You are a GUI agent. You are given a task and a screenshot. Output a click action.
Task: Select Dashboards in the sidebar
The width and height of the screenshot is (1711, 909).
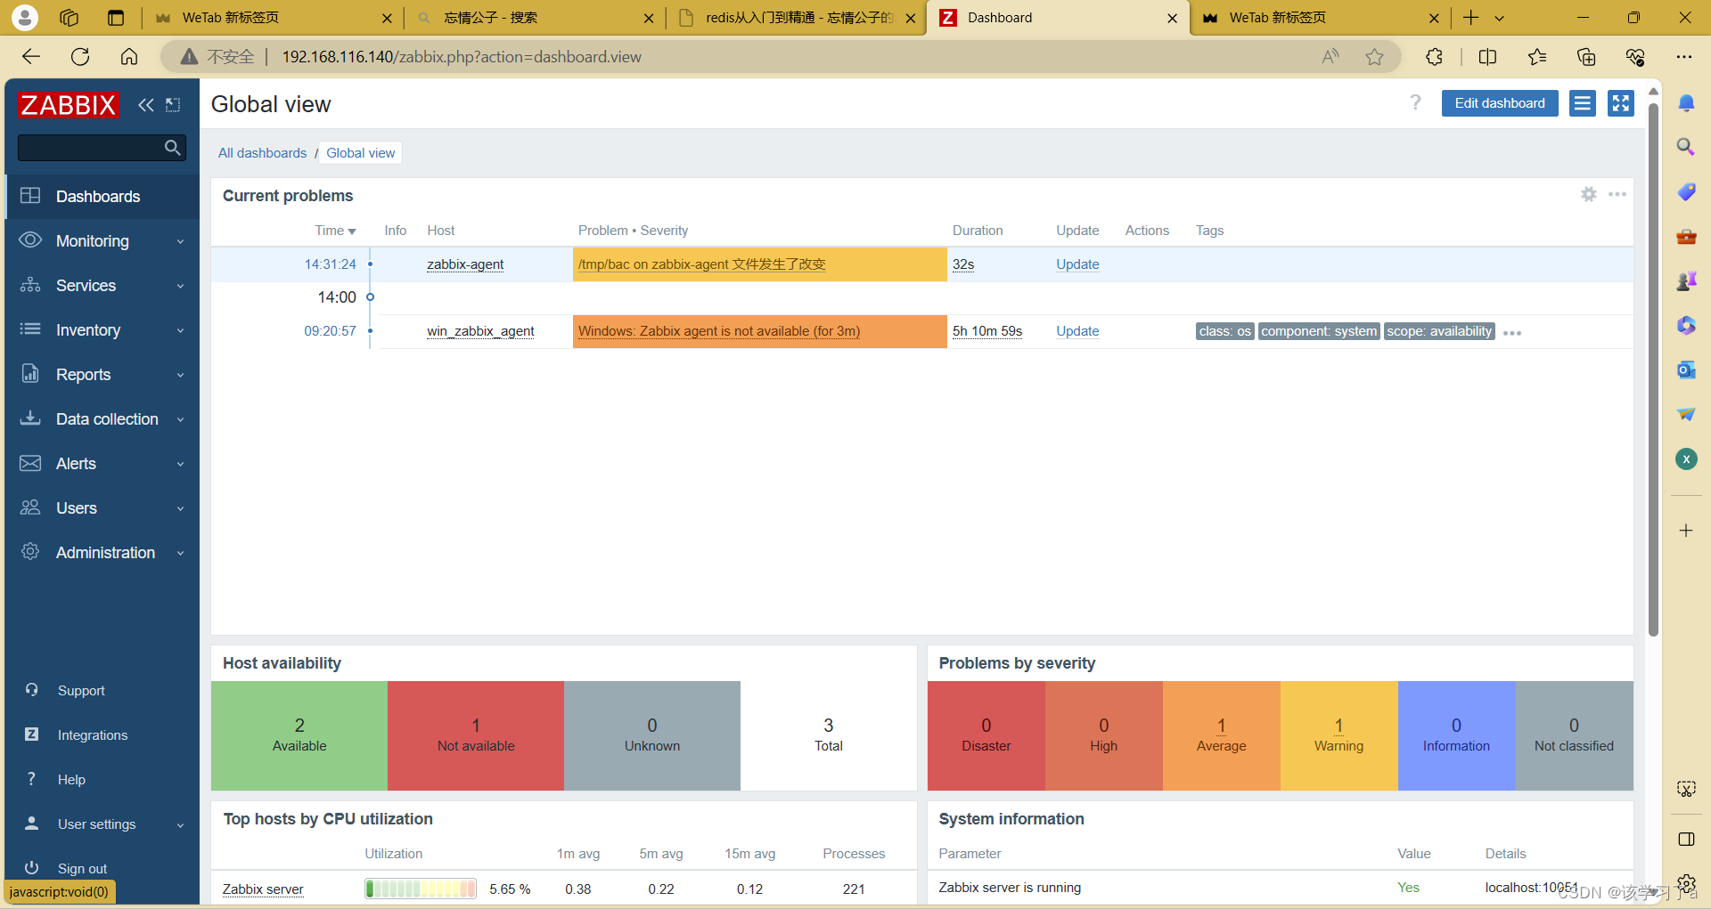[x=102, y=197]
